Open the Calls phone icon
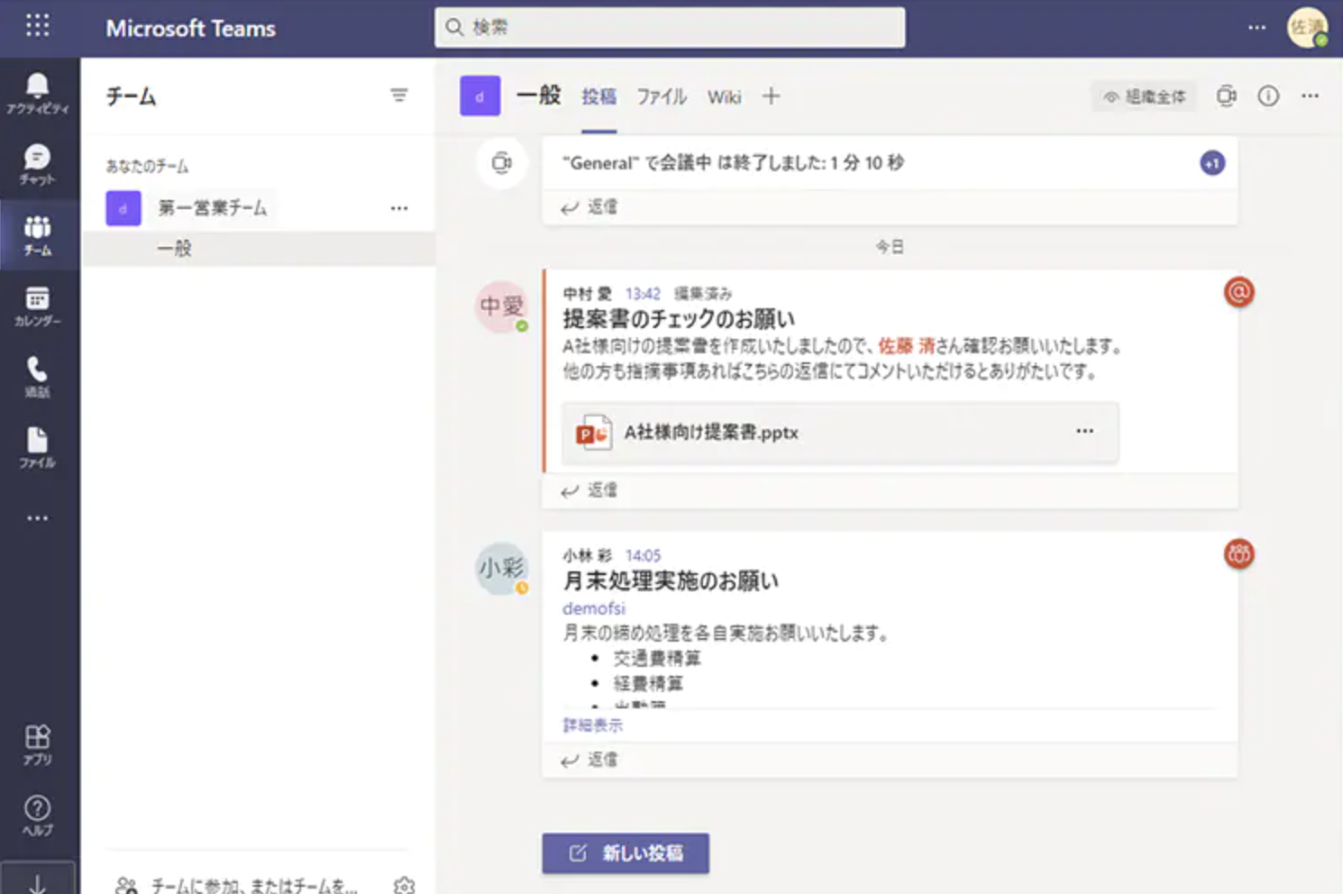The image size is (1343, 894). 37,377
